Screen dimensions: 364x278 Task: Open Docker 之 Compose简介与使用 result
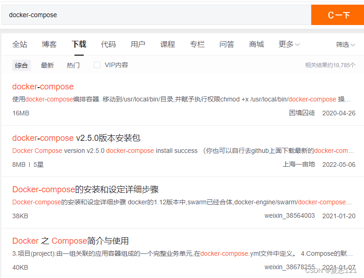tap(70, 241)
